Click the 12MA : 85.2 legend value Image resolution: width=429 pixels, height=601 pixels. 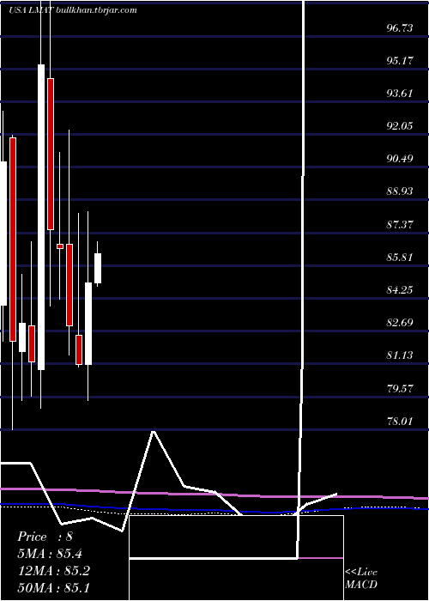(x=53, y=571)
